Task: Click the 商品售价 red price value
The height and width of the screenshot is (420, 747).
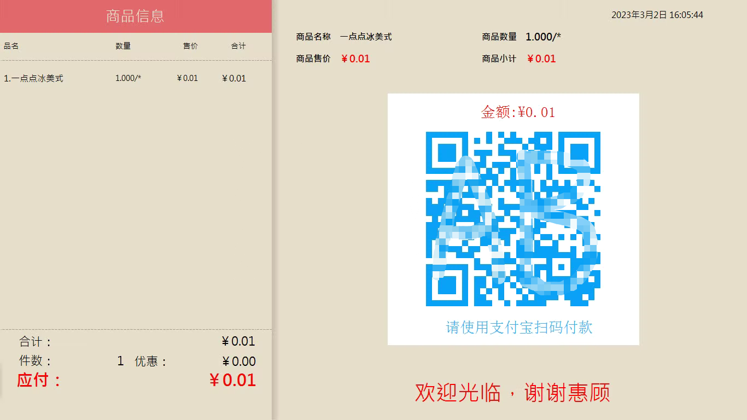Action: pos(355,59)
